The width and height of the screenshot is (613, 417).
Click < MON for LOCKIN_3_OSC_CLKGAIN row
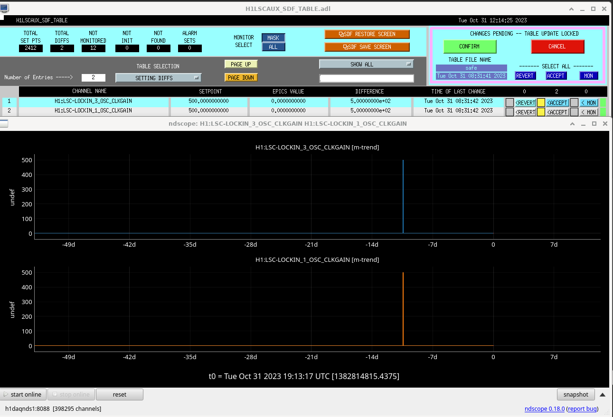point(589,102)
